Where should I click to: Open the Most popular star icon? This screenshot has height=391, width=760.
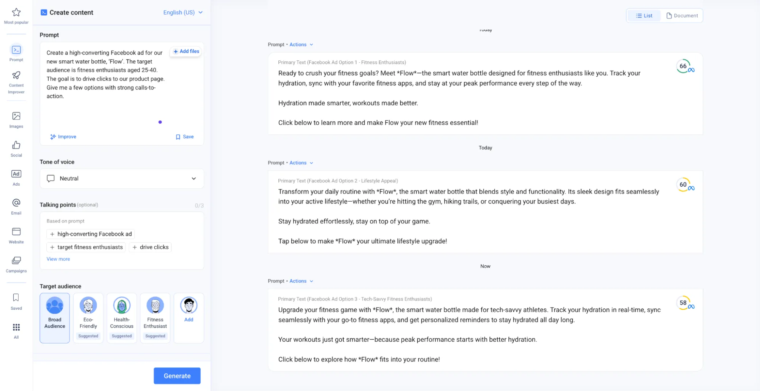tap(16, 13)
